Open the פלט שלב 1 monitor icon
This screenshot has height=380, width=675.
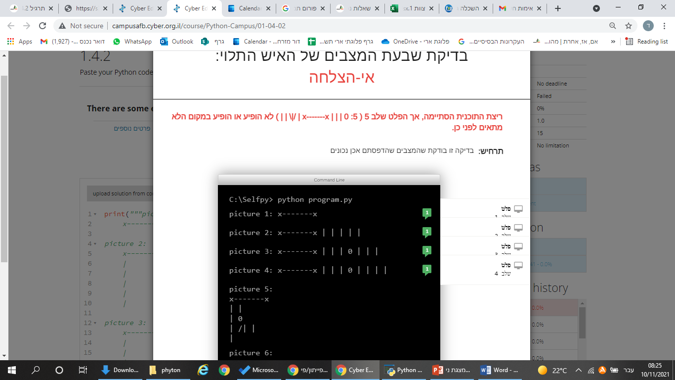[518, 208]
